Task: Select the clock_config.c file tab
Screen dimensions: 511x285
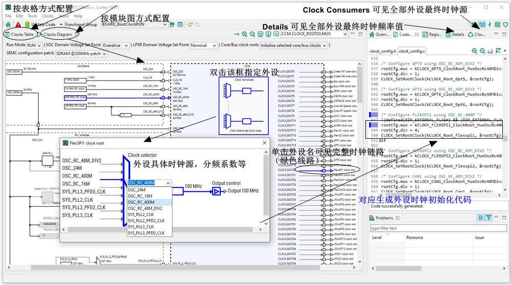Action: [412, 51]
